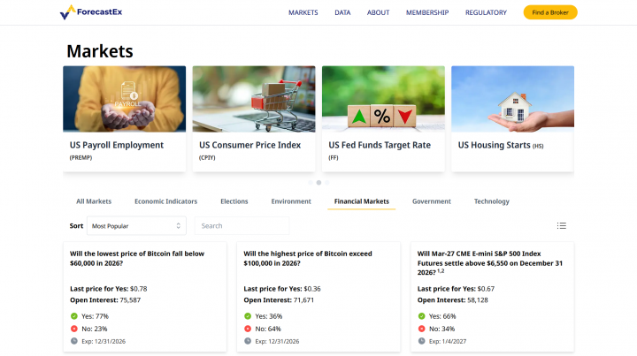
Task: Click the middle carousel pagination dot
Action: [318, 183]
